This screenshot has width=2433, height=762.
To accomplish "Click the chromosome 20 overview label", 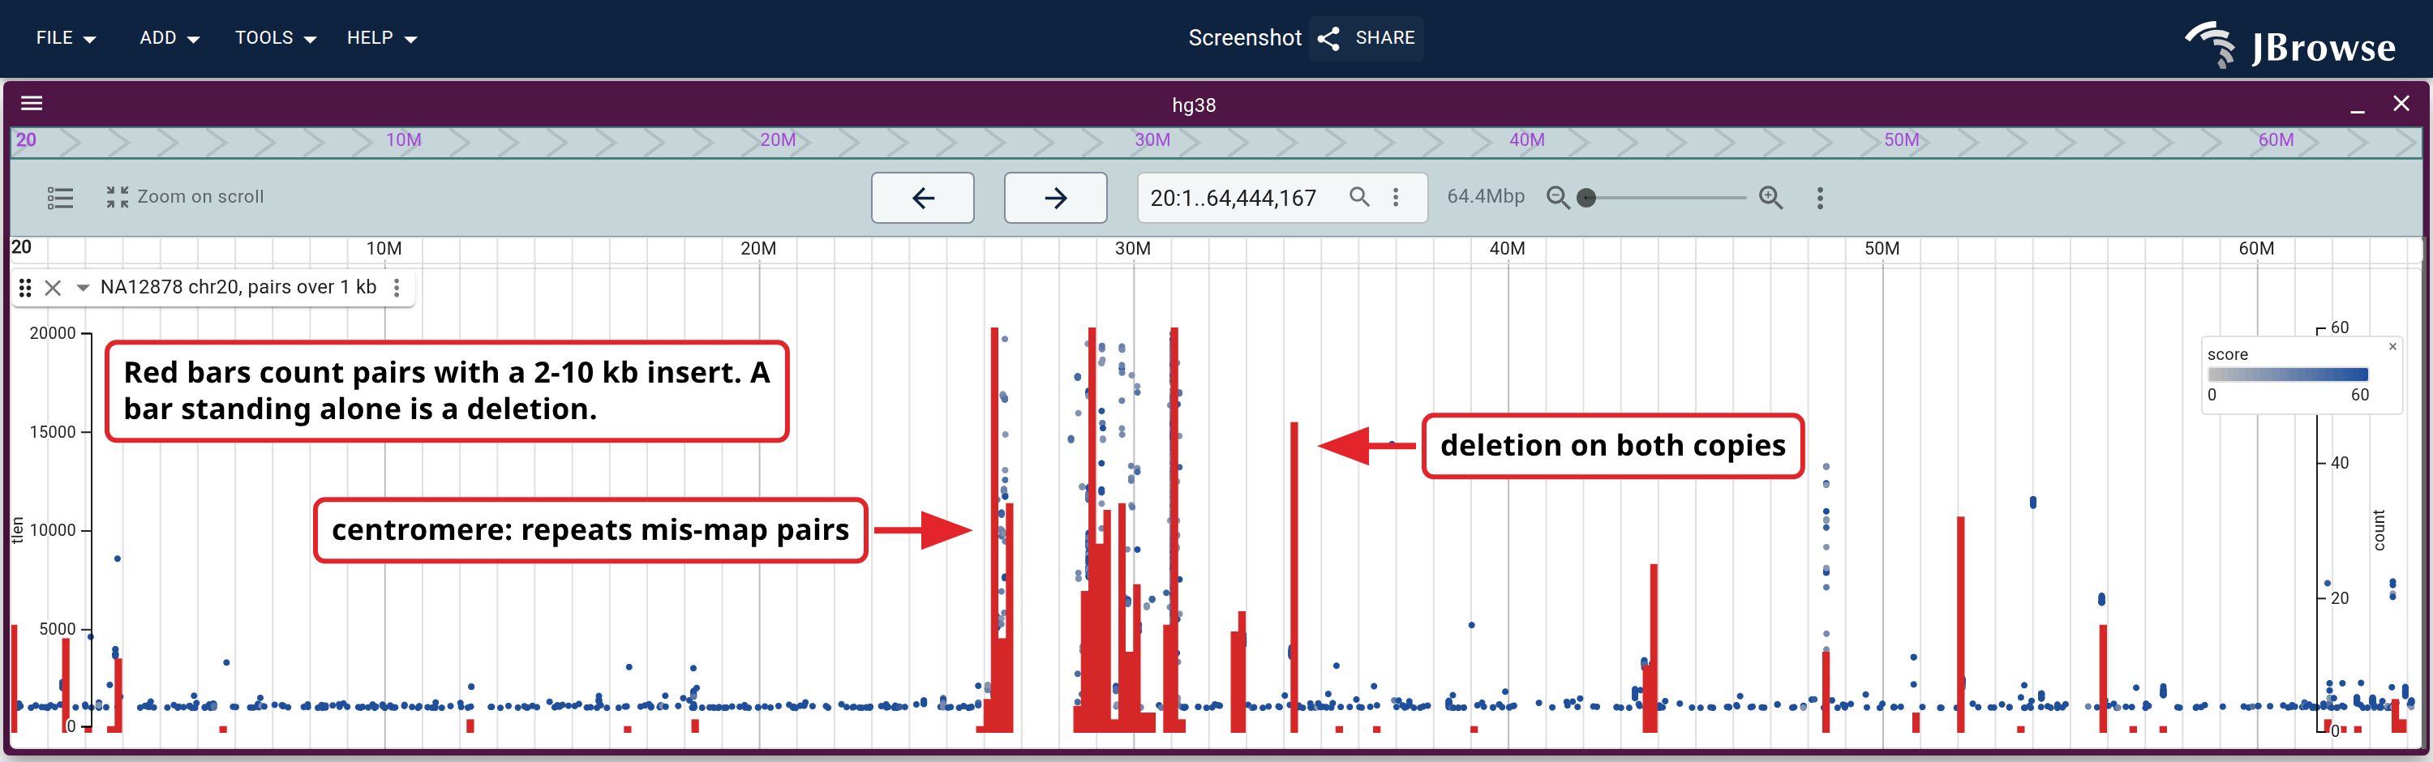I will click(25, 139).
